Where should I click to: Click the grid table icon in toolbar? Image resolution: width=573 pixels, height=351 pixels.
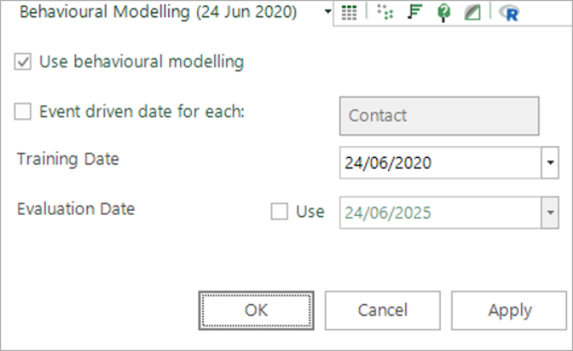(x=349, y=13)
